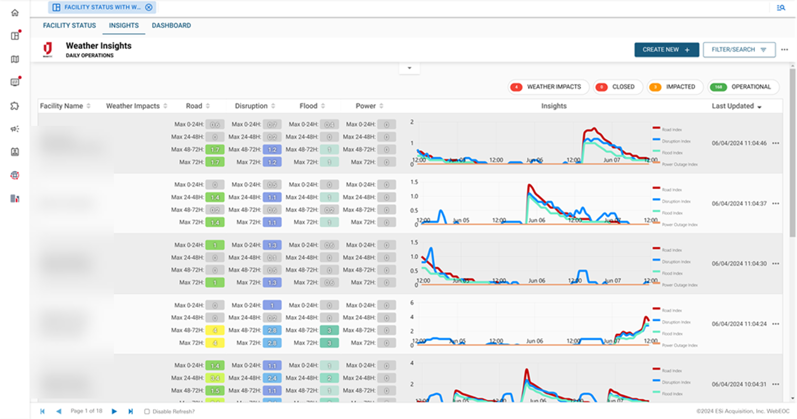
Task: Toggle the WEATHER IMPACTS filter pill
Action: point(548,87)
